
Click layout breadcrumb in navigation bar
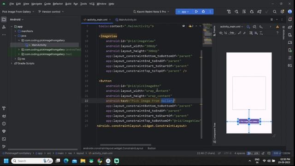[80, 153]
